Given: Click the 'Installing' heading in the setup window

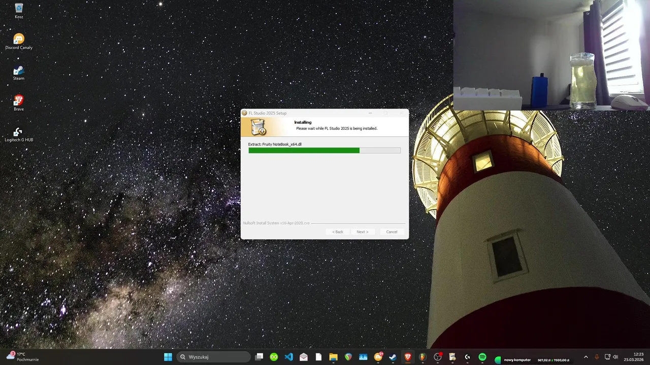Looking at the screenshot, I should click(303, 122).
